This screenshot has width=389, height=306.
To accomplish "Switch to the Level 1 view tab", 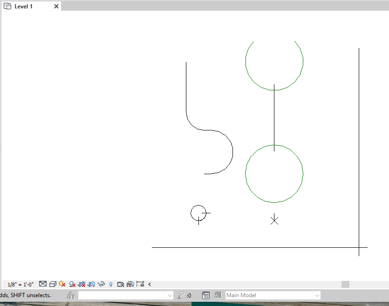I will coord(22,6).
